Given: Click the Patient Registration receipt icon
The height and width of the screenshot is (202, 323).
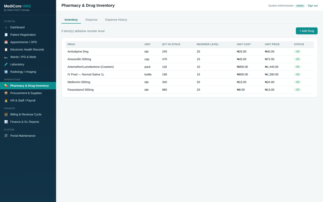Looking at the screenshot, I should coord(6,35).
